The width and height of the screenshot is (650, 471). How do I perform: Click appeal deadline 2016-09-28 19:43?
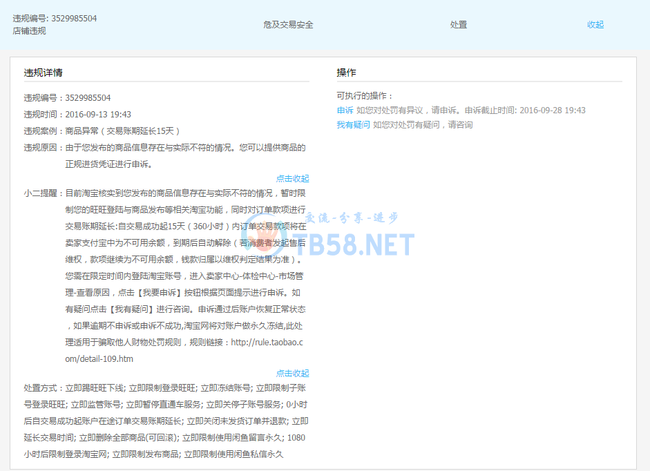552,110
